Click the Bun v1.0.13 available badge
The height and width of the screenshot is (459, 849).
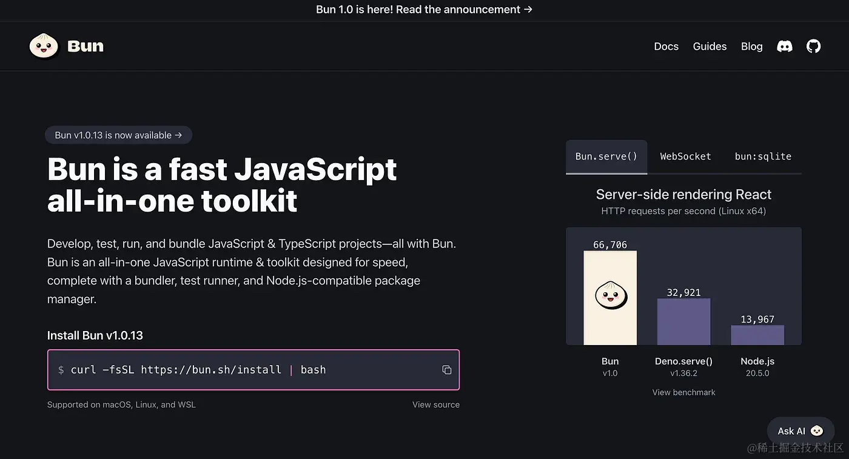point(118,135)
